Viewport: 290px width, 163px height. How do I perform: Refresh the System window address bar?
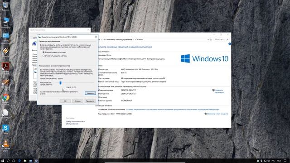coord(211,39)
